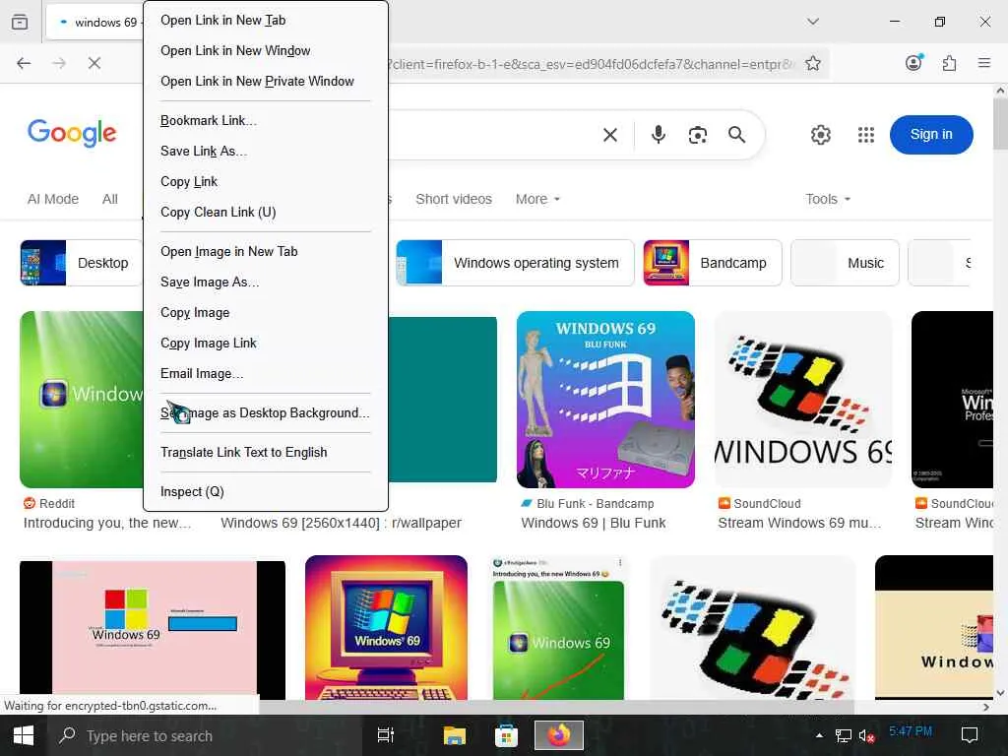Click the URL address bar
1008x756 pixels.
[592, 64]
